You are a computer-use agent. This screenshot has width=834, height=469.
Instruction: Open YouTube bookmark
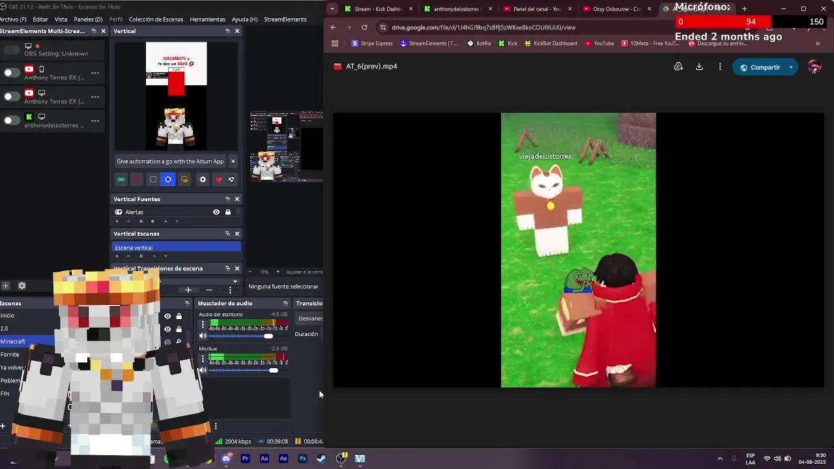coord(599,44)
